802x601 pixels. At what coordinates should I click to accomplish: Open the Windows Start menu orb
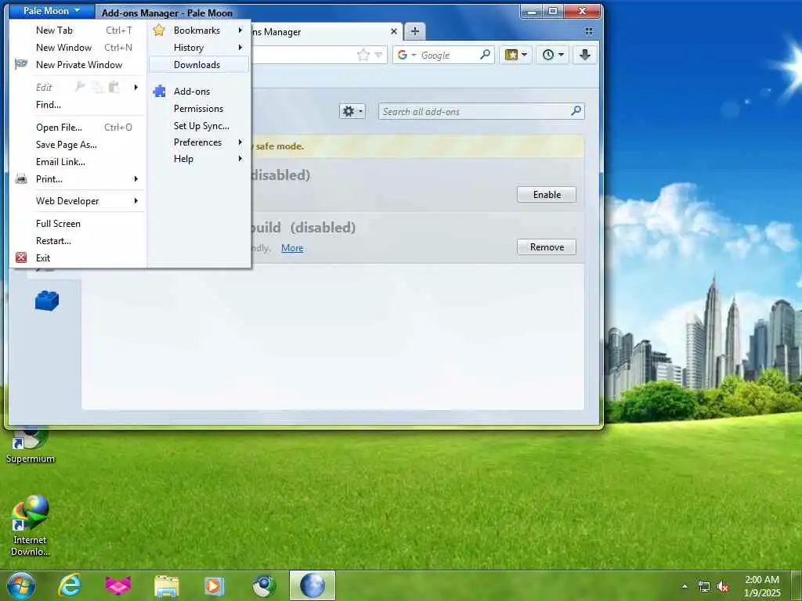21,585
